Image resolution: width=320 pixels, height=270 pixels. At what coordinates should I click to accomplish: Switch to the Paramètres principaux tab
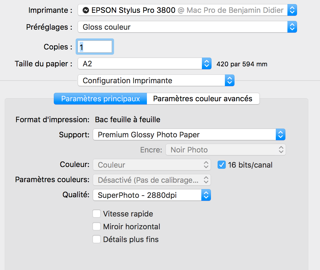[x=100, y=99]
